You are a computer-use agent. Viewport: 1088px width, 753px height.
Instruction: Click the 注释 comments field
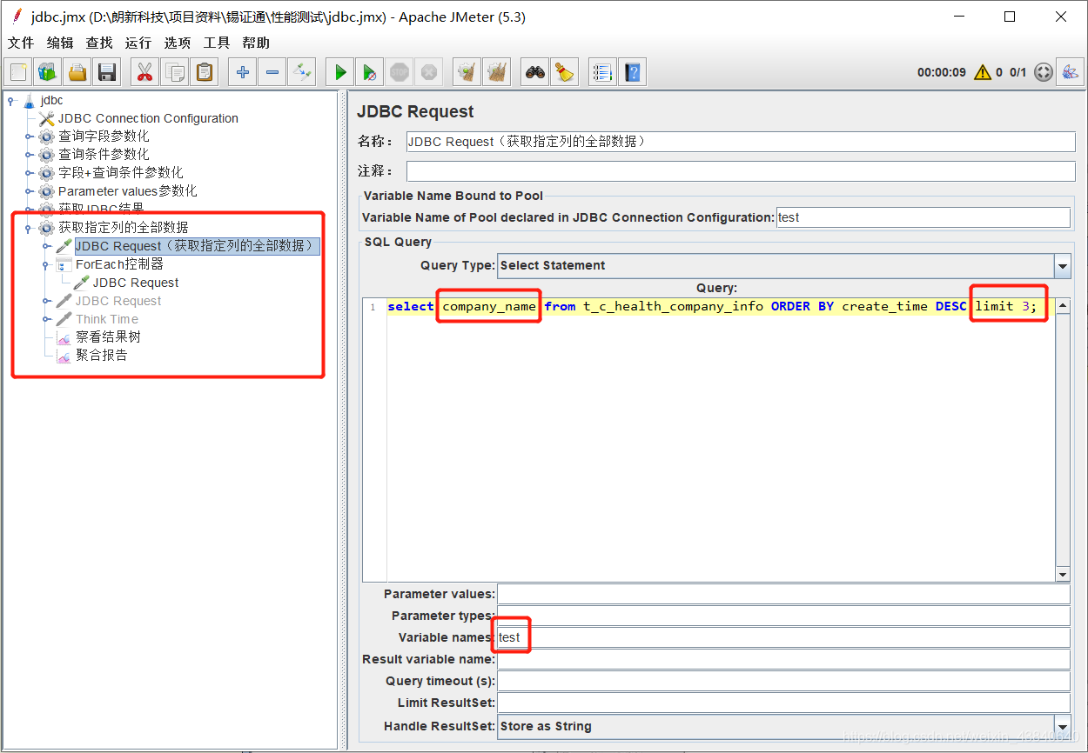[741, 171]
